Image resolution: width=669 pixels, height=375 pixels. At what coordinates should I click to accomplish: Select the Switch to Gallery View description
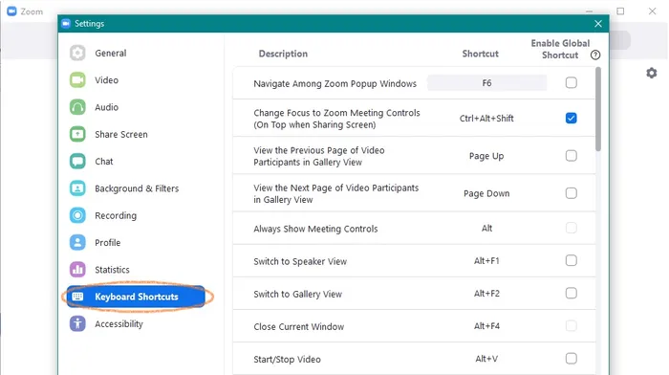point(297,294)
